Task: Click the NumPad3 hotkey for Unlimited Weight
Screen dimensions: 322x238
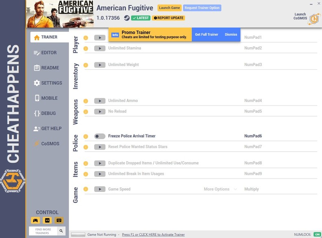Action: tap(253, 65)
